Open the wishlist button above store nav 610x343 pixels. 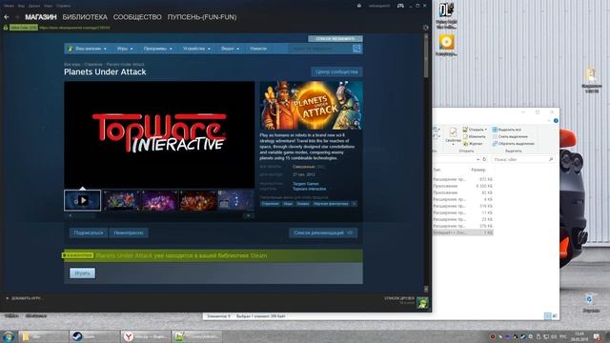335,38
